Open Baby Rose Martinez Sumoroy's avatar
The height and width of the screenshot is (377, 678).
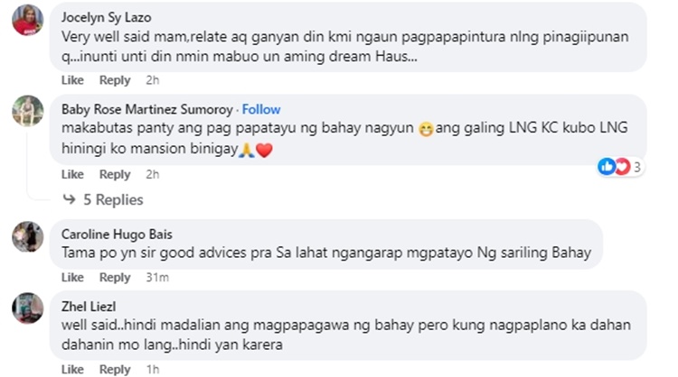(x=28, y=111)
